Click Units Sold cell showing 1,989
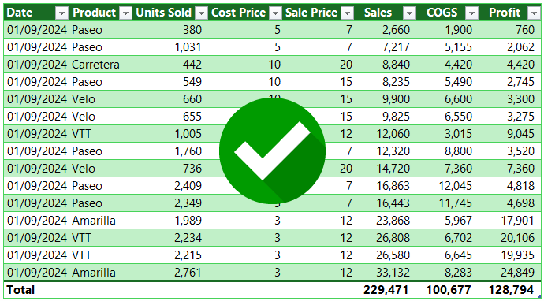544x301 pixels. tap(188, 221)
